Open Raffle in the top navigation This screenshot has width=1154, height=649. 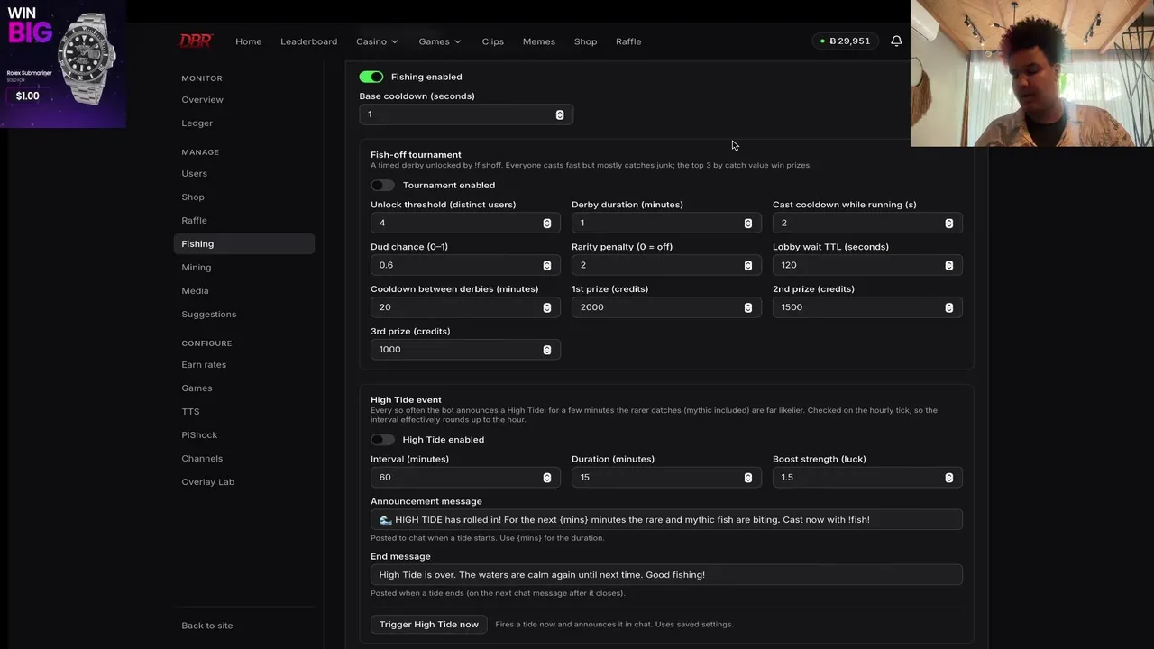click(628, 41)
